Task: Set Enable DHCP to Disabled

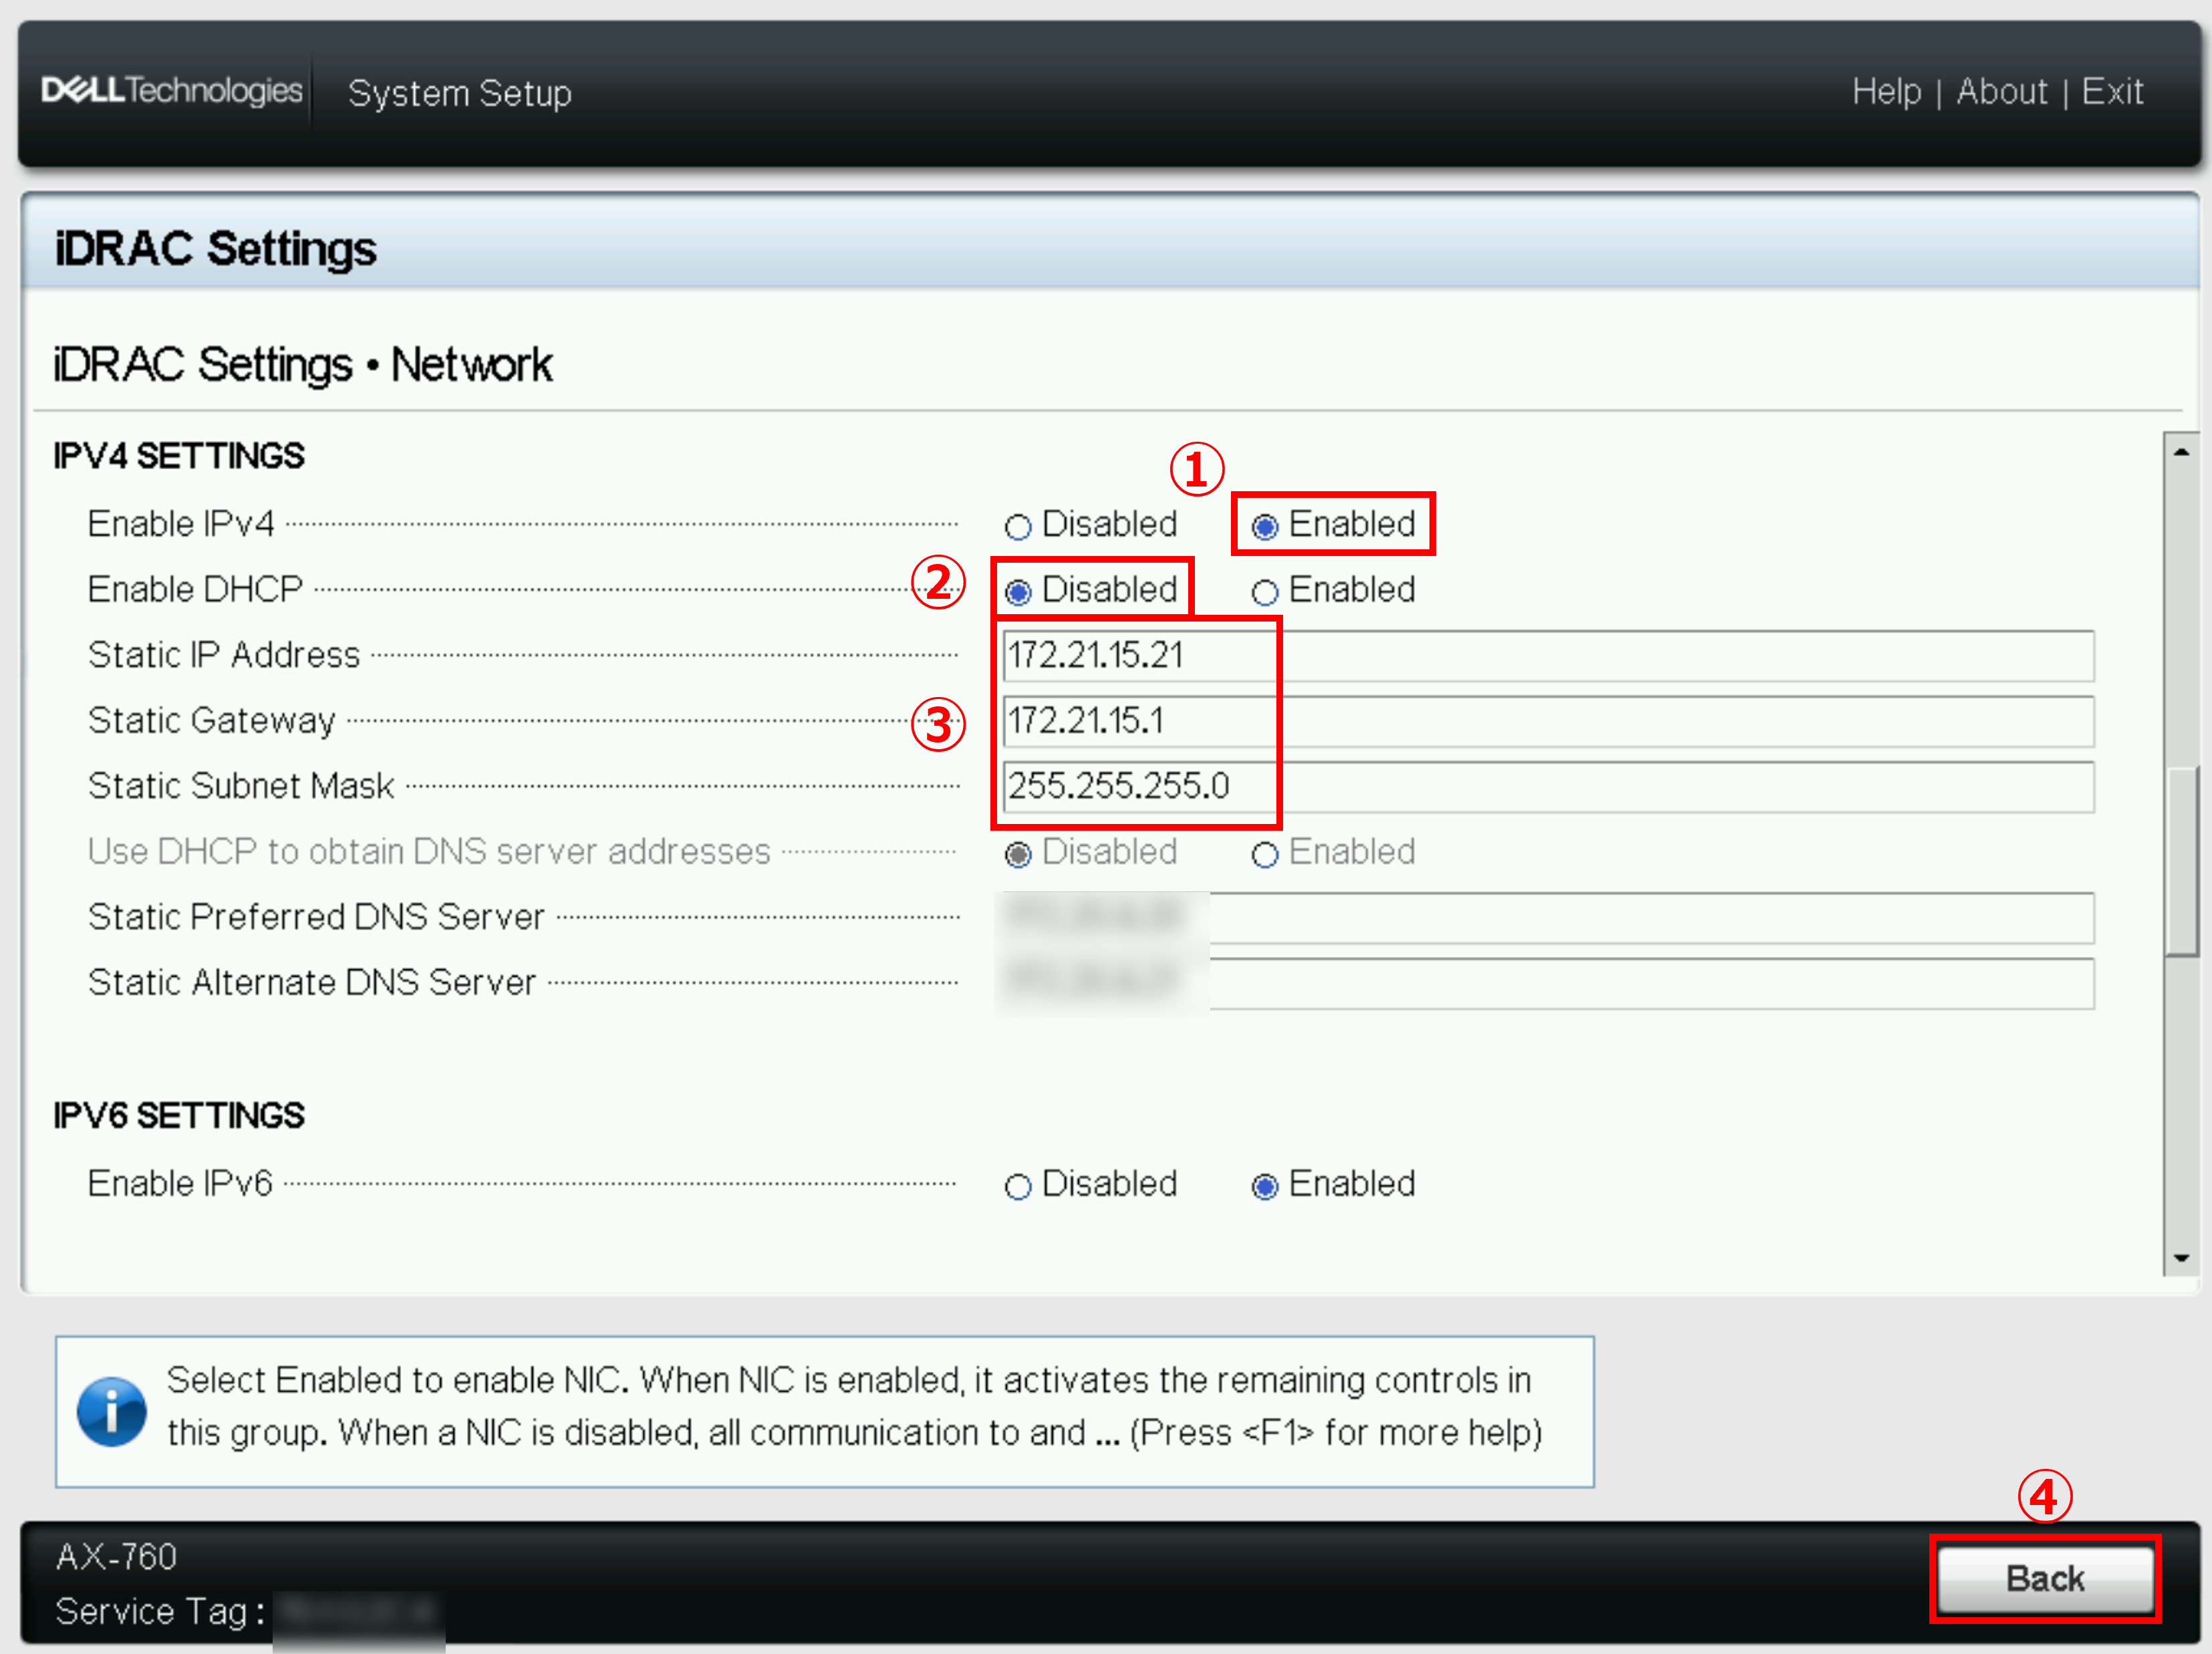Action: 1018,592
